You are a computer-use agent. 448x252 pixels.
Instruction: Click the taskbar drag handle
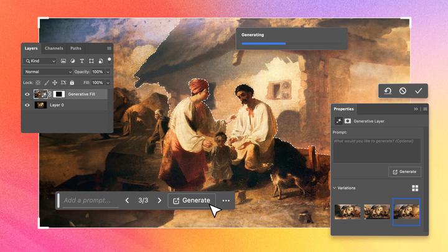[x=58, y=200]
